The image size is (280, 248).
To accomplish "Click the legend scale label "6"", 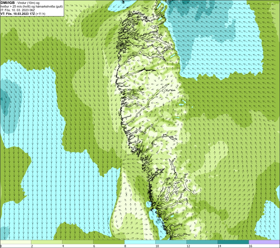I will (94, 246).
